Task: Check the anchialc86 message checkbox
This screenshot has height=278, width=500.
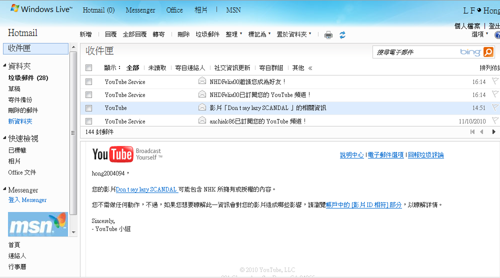Action: click(x=88, y=121)
